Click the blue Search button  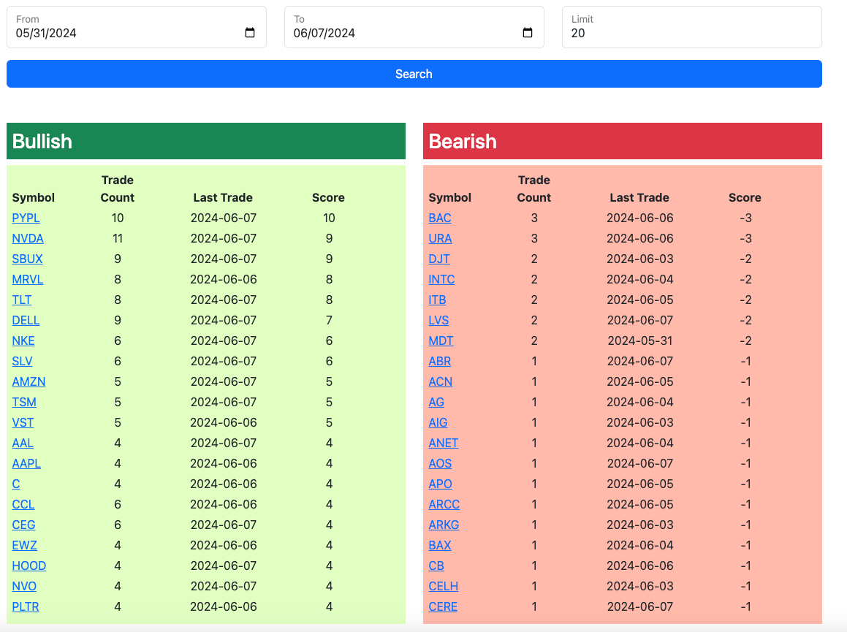coord(414,74)
